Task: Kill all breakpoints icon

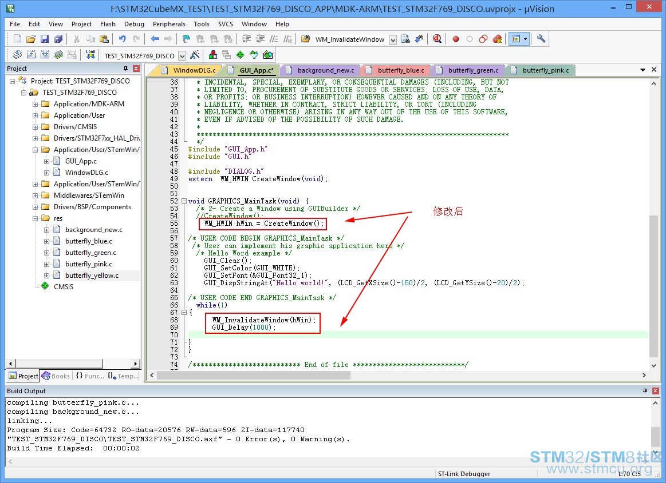Action: tap(498, 39)
